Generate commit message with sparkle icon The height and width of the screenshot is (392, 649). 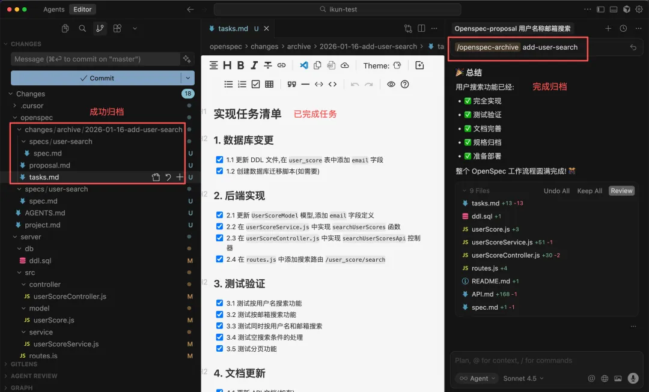tap(187, 59)
